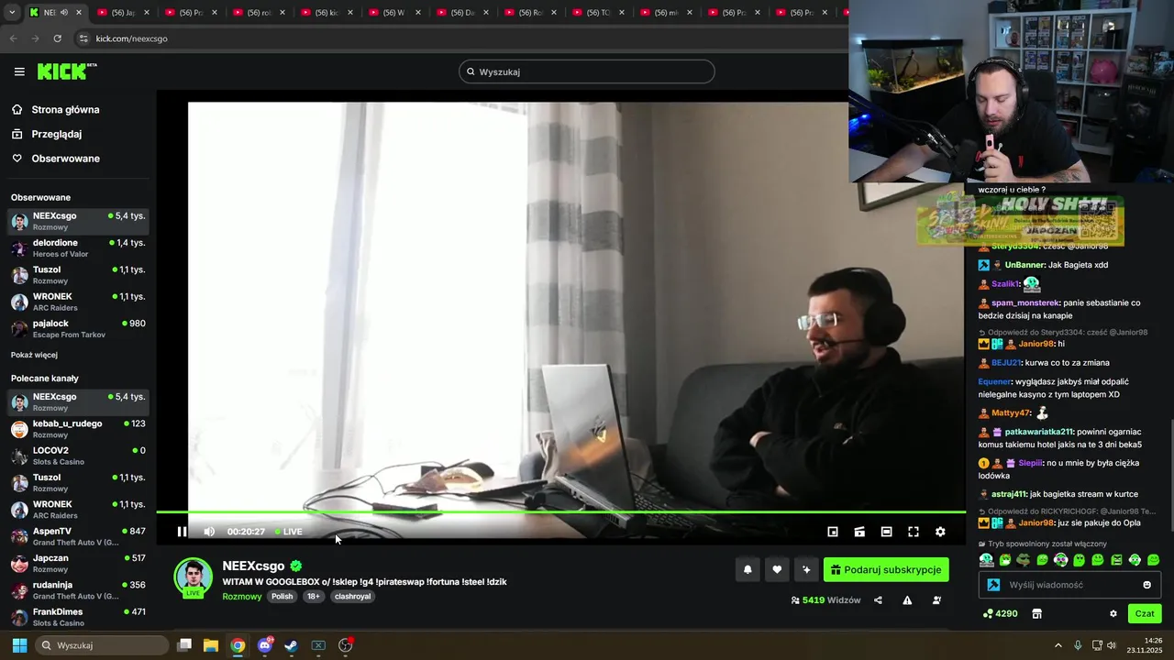Open kebab_u_rudego recommended channel
1174x660 pixels.
[x=78, y=429]
